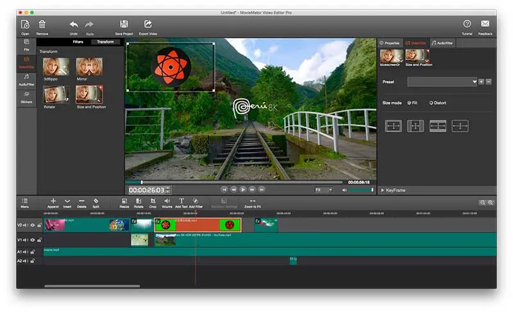Click the fourth center alignment button
The width and height of the screenshot is (513, 312).
click(460, 126)
